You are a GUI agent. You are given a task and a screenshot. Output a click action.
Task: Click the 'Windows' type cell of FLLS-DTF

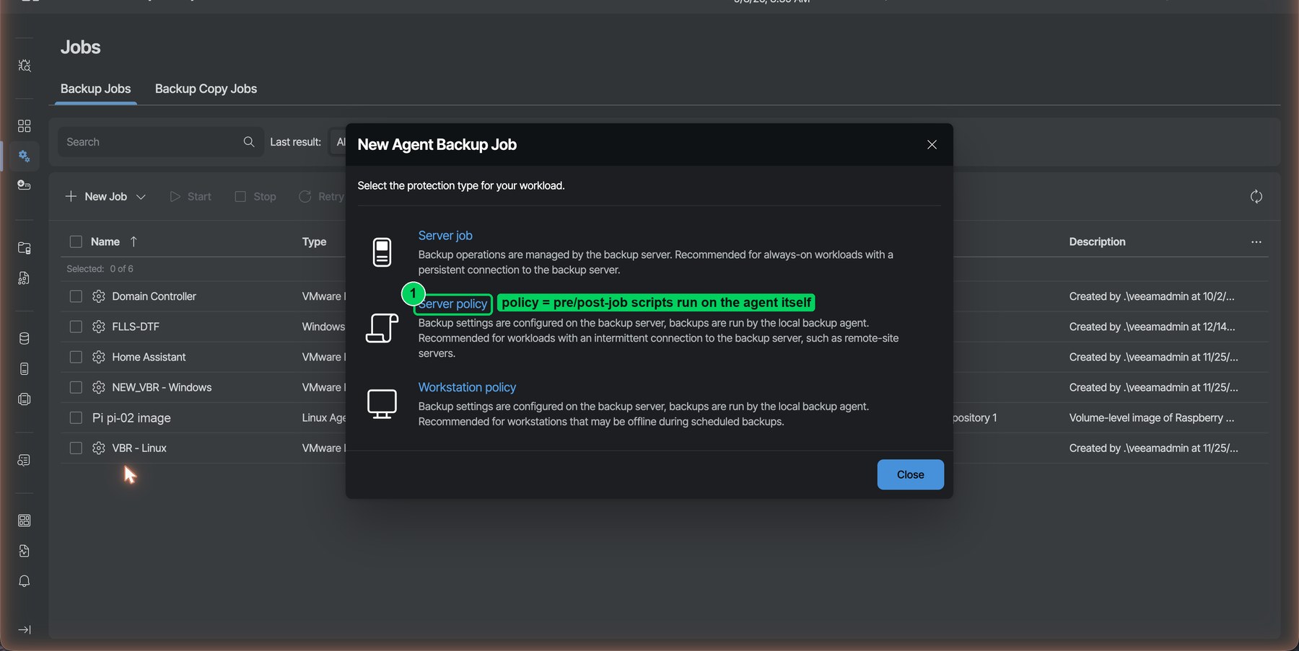323,327
